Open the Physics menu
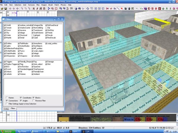This screenshot has width=178, height=133. [x=63, y=5]
